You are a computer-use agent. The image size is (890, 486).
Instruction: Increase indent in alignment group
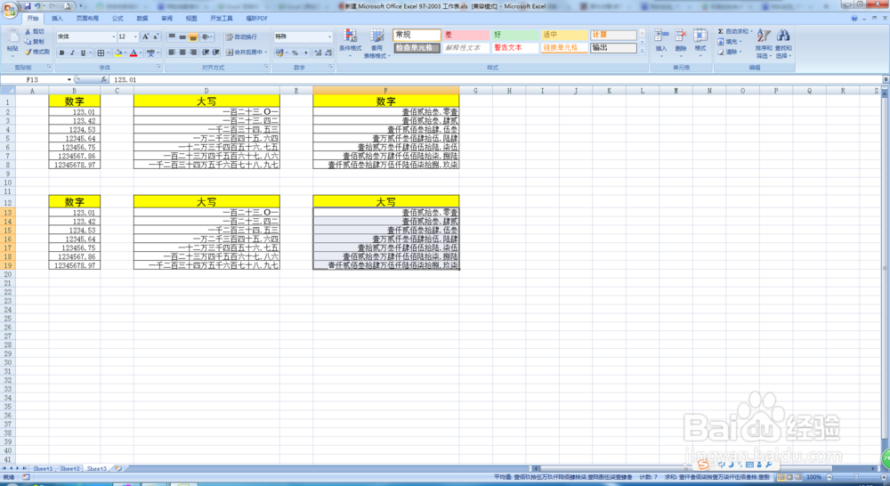click(215, 53)
